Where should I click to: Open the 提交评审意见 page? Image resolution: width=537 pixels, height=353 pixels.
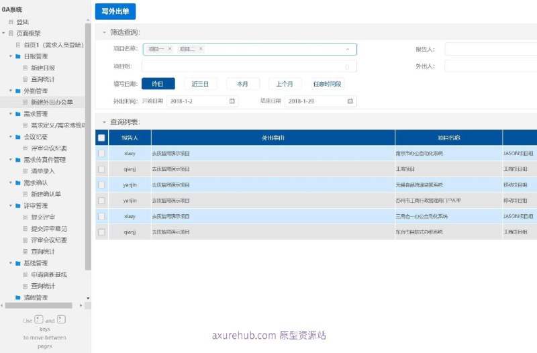click(x=49, y=229)
